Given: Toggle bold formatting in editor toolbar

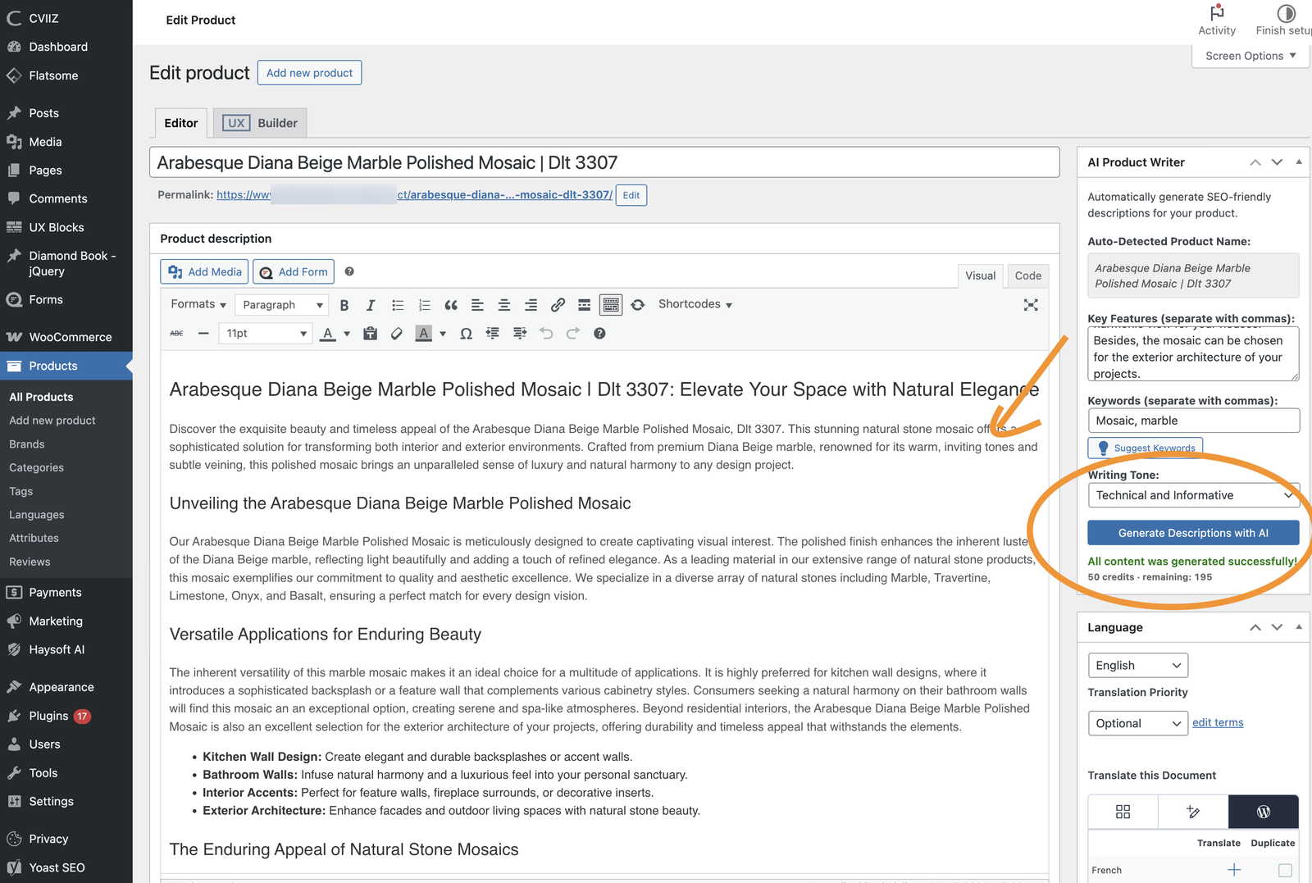Looking at the screenshot, I should click(344, 305).
